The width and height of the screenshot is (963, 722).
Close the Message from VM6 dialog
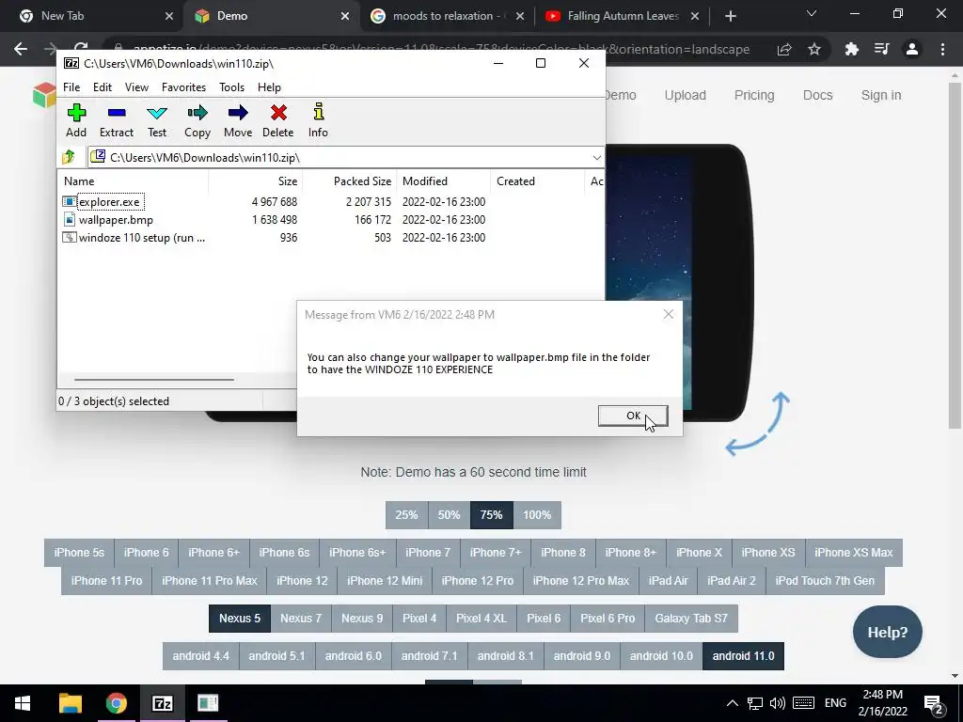click(669, 314)
